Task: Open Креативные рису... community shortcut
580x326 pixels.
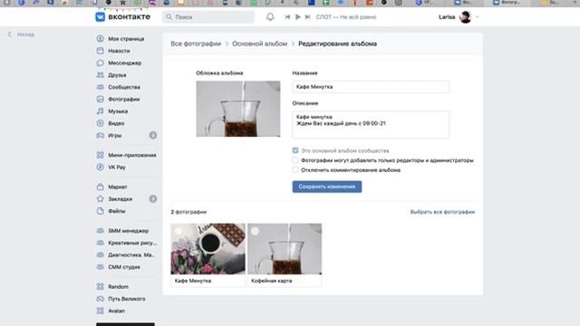Action: (126, 243)
